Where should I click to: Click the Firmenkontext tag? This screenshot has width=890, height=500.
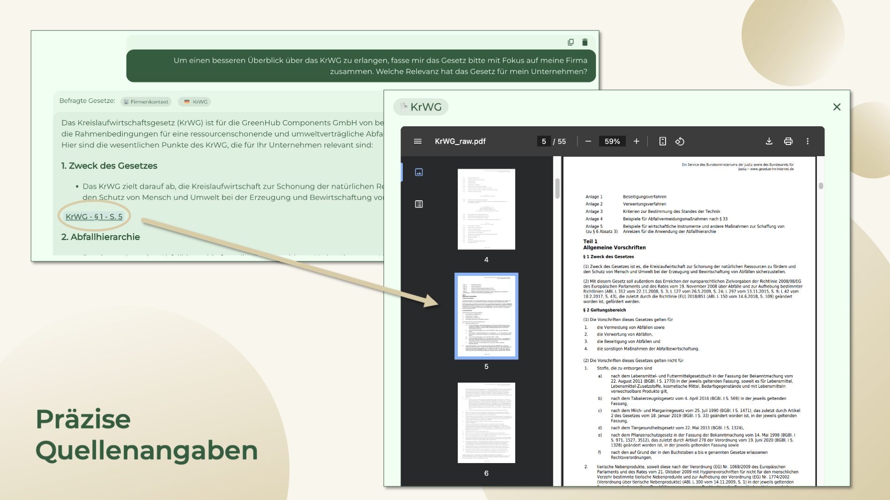pyautogui.click(x=146, y=101)
